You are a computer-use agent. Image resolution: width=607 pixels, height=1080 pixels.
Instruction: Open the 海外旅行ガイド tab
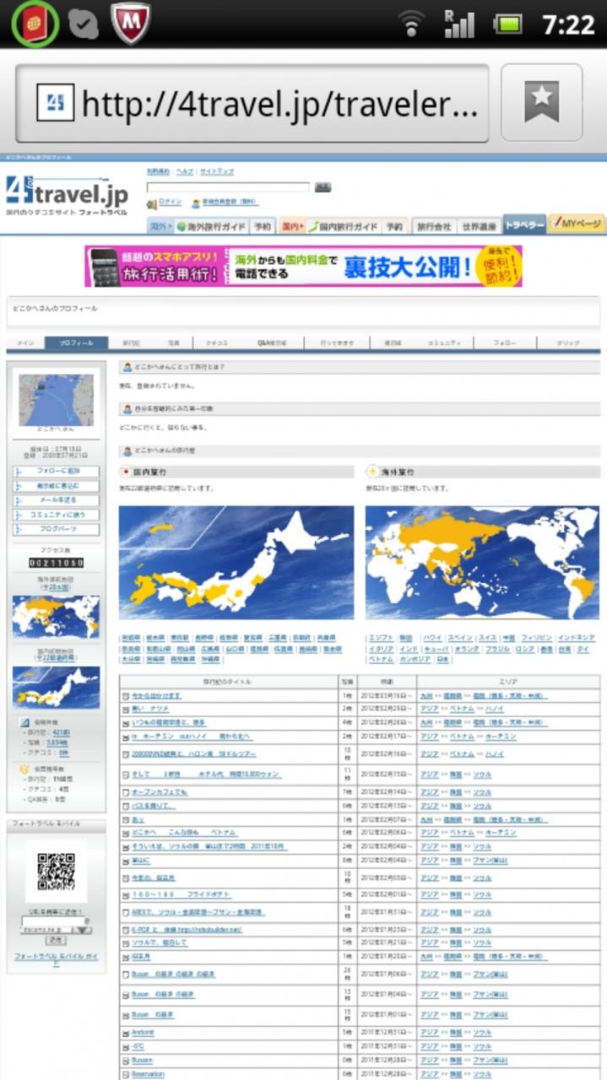click(216, 227)
